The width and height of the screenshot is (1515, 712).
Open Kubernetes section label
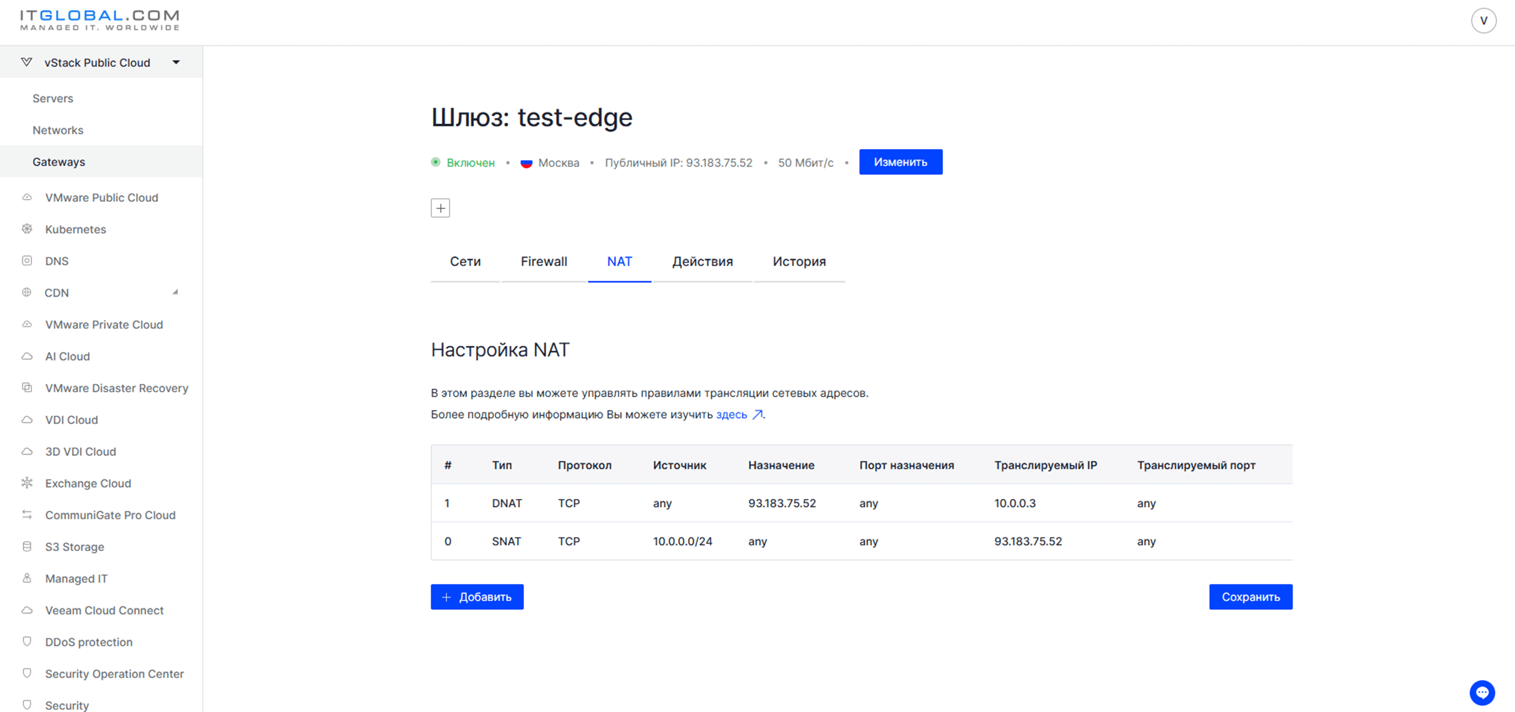click(x=76, y=229)
